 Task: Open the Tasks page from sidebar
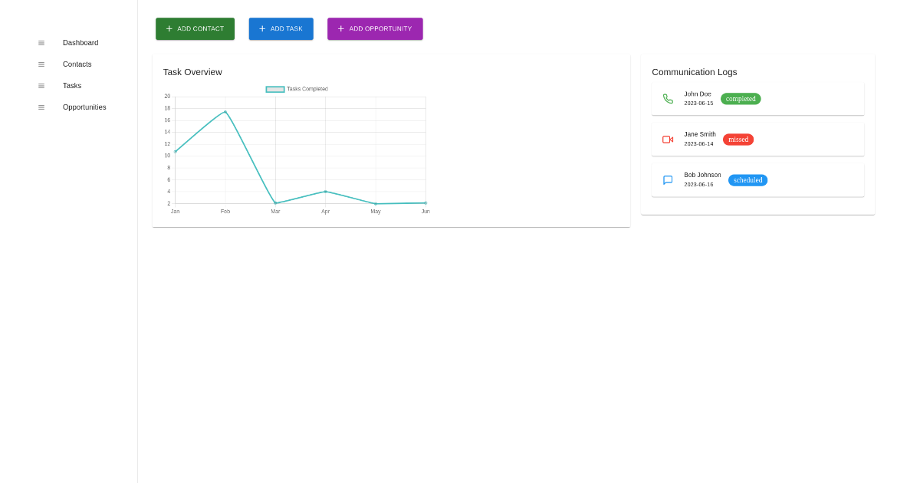point(72,86)
